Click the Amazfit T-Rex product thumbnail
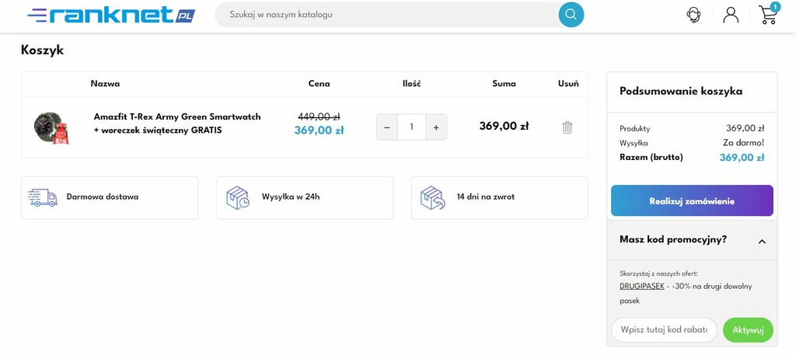 tap(51, 128)
